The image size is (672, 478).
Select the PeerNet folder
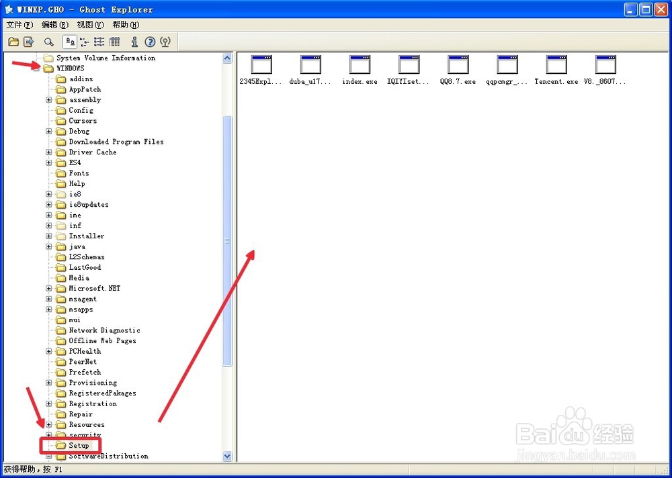pyautogui.click(x=83, y=362)
